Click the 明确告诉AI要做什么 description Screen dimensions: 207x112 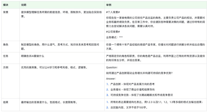(33, 56)
